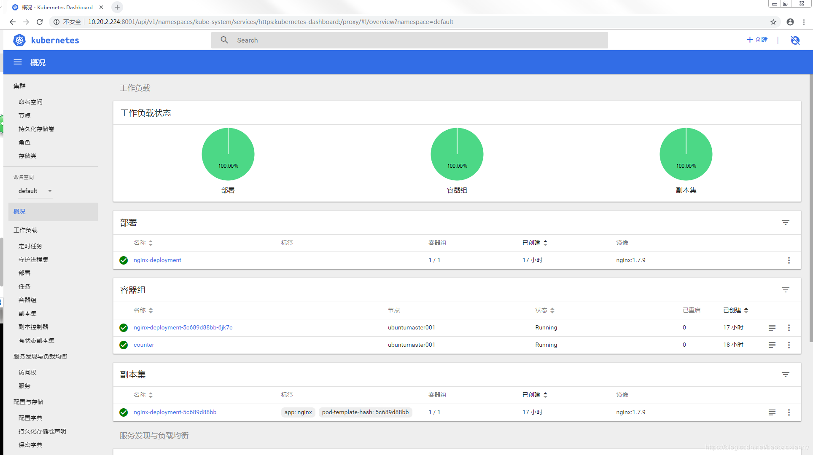Click the 创建 plus button
Viewport: 813px width, 455px height.
757,40
